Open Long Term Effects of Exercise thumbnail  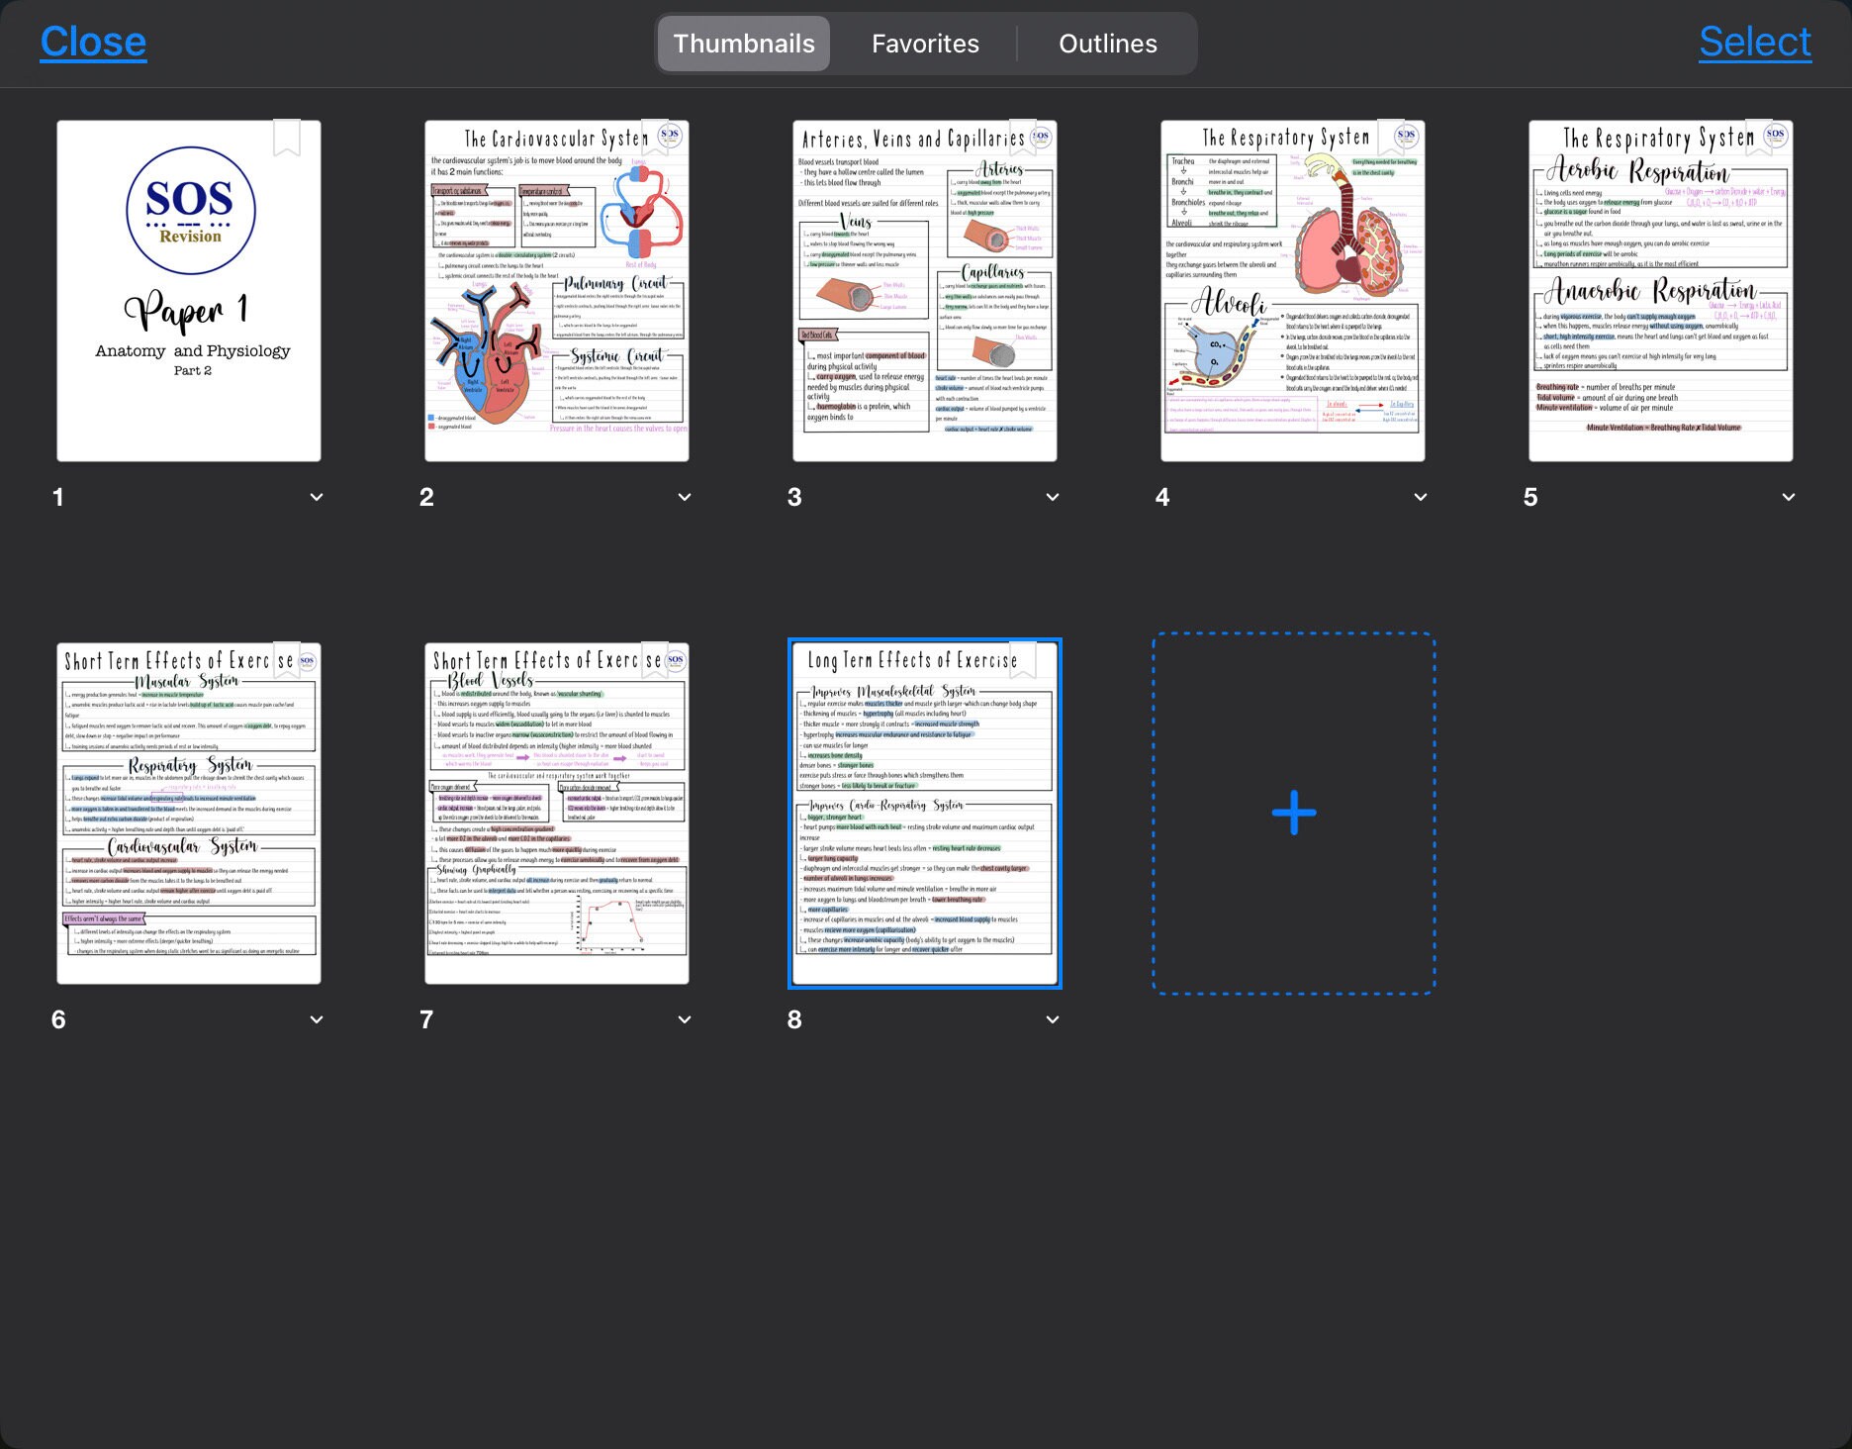pos(925,814)
